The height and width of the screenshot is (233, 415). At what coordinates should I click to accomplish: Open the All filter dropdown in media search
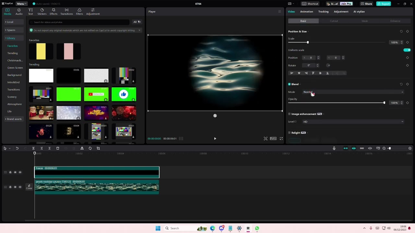(x=137, y=22)
